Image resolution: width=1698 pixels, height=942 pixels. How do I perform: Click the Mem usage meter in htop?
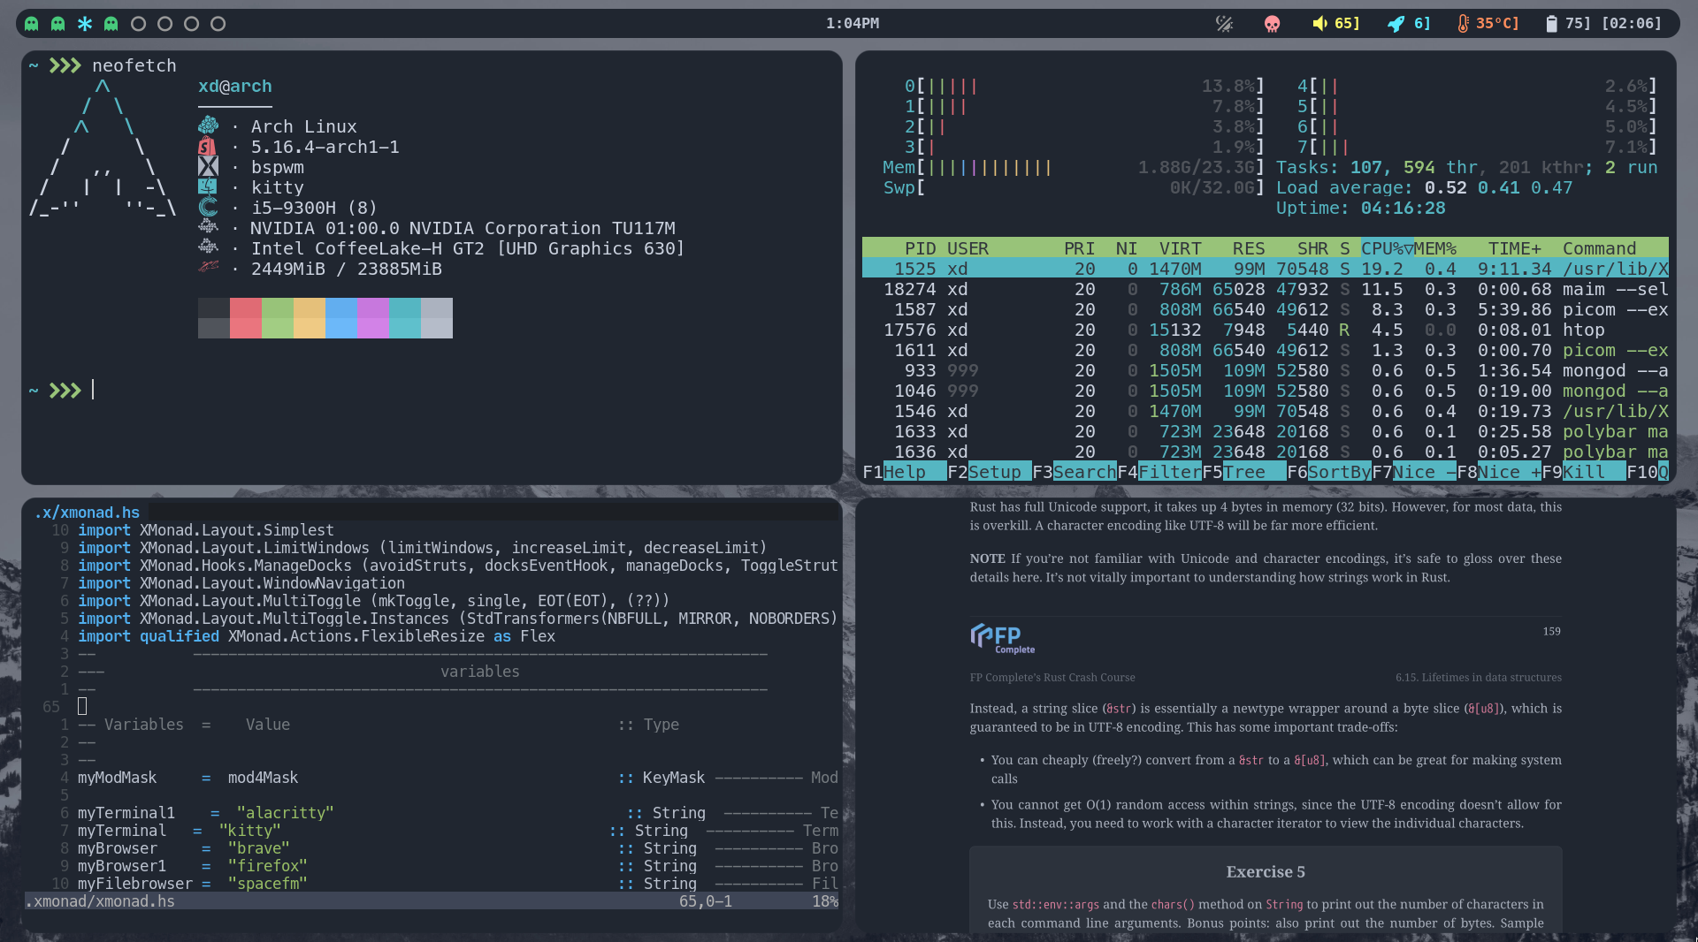(x=1074, y=167)
